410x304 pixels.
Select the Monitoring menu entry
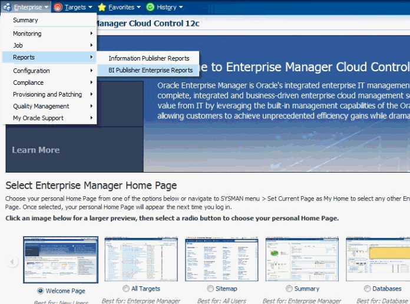(x=49, y=34)
